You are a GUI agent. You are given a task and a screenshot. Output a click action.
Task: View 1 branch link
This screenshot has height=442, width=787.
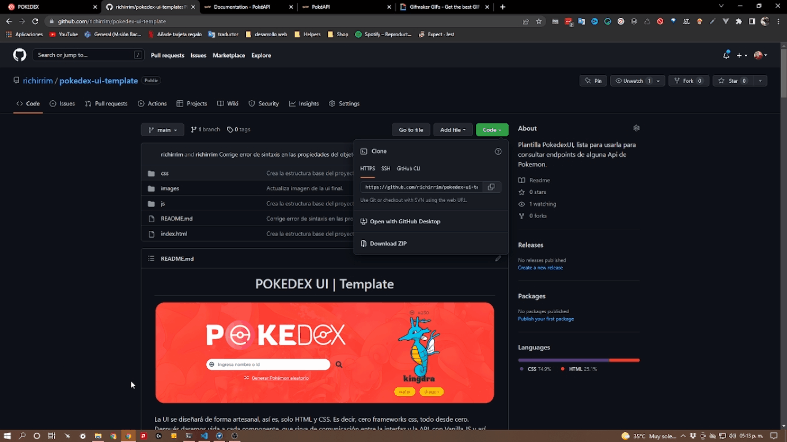click(206, 129)
